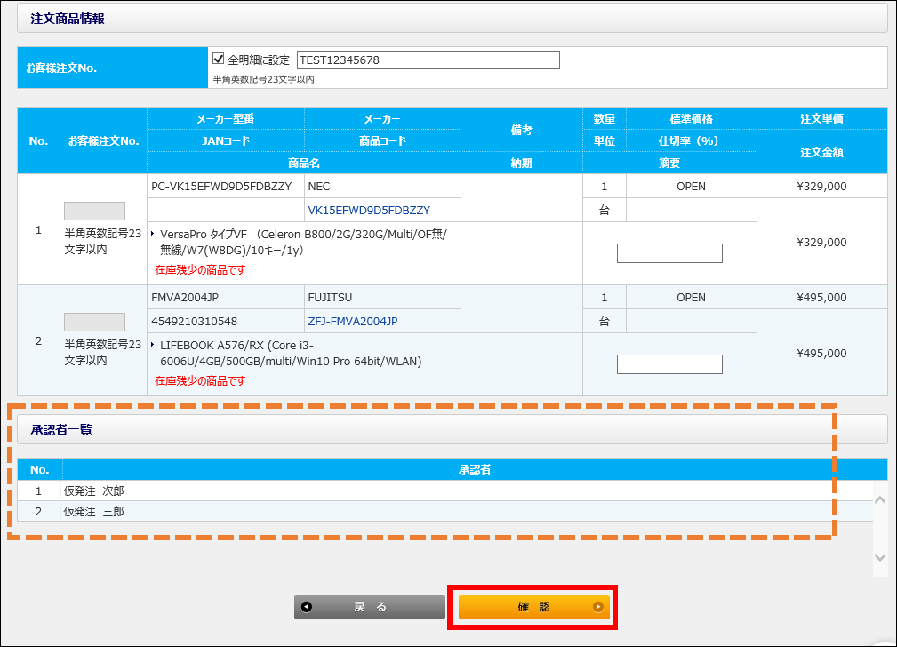Click the 摘要 field for the NEC VersaPro
Screen dimensions: 897x647
click(669, 253)
